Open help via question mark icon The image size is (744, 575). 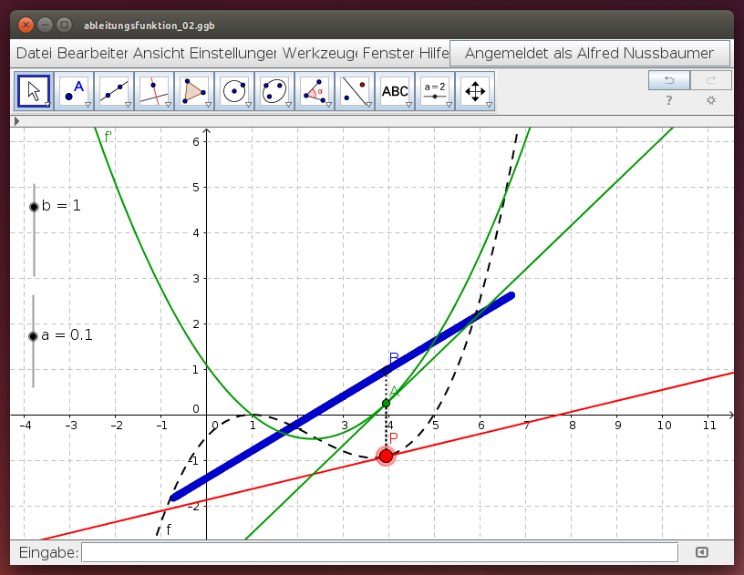[669, 100]
